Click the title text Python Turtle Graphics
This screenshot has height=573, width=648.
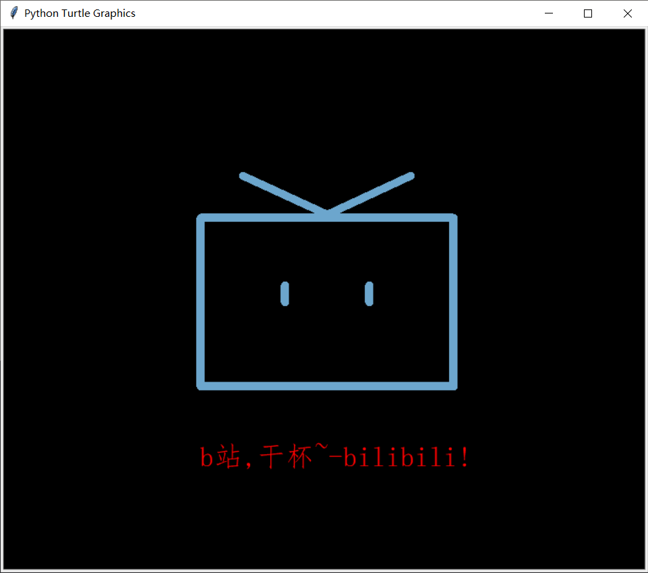[x=80, y=13]
